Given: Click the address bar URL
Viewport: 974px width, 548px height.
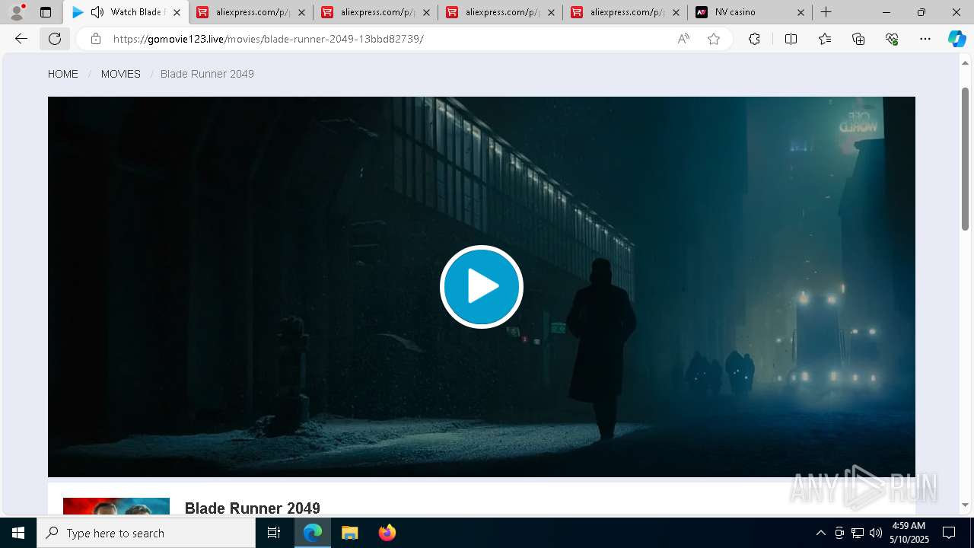Looking at the screenshot, I should click(268, 39).
